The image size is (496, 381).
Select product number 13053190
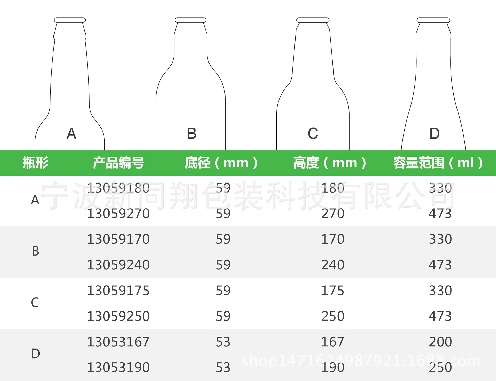click(119, 368)
